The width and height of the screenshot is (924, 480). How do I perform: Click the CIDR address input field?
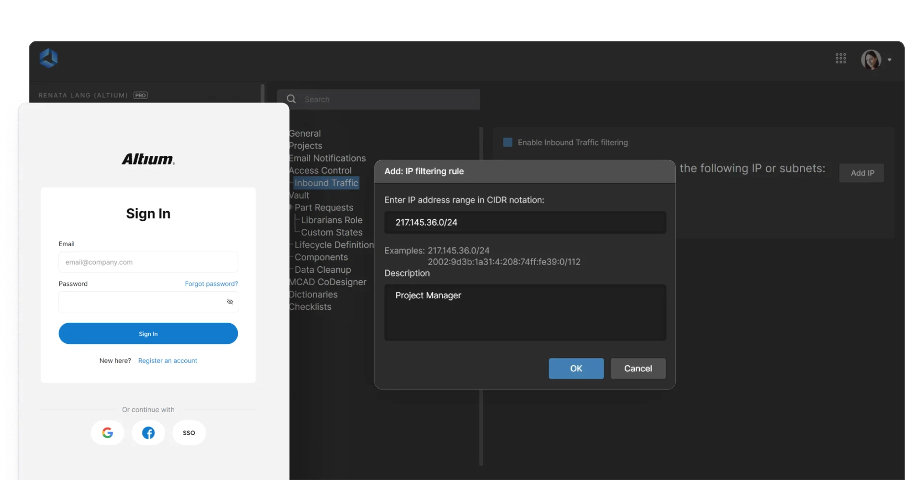click(x=525, y=222)
